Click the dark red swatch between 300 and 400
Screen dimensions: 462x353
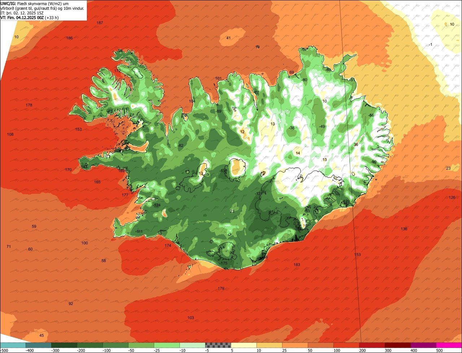coord(397,345)
